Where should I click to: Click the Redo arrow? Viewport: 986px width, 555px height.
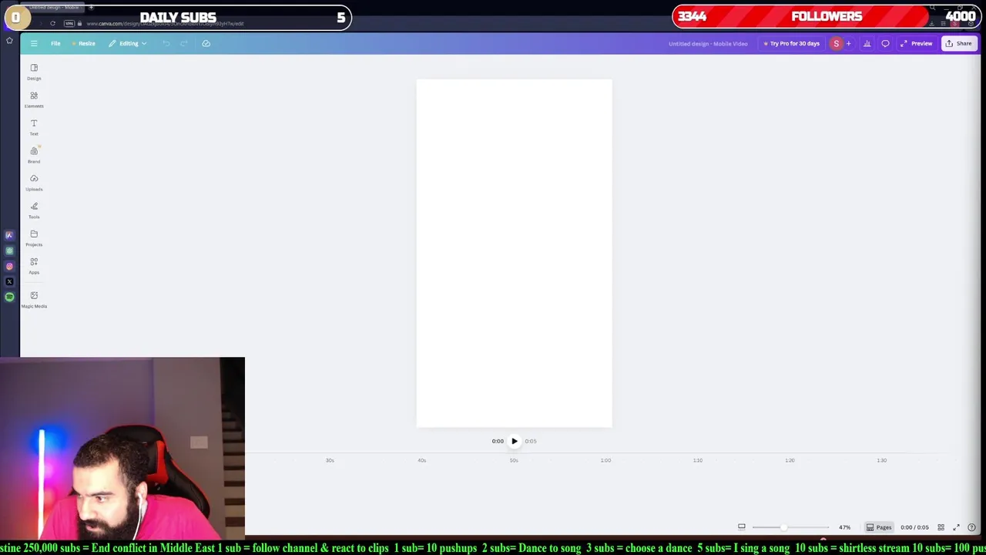click(183, 43)
